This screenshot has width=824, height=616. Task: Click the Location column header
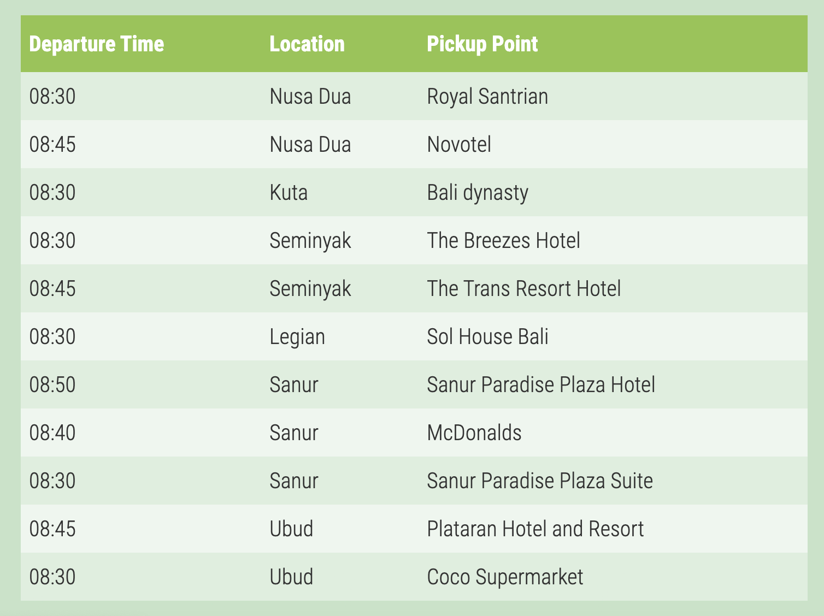click(307, 44)
